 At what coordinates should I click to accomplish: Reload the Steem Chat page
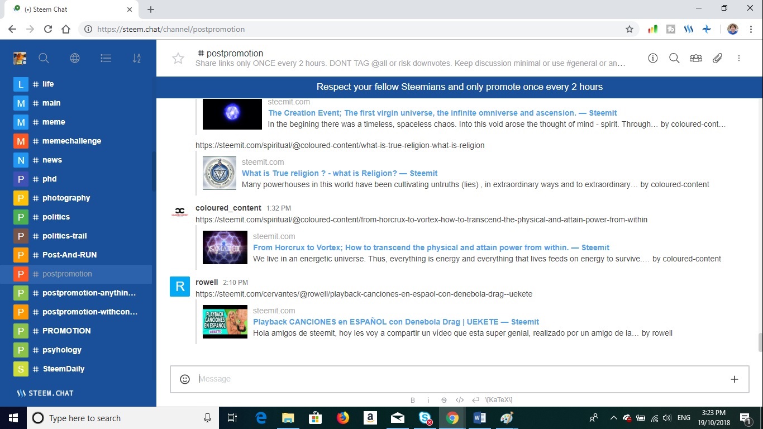click(x=48, y=29)
